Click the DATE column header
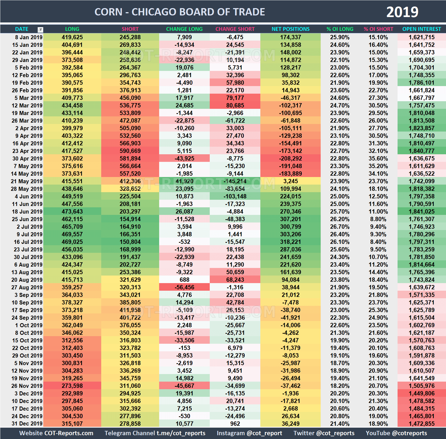The image size is (446, 439). click(22, 29)
